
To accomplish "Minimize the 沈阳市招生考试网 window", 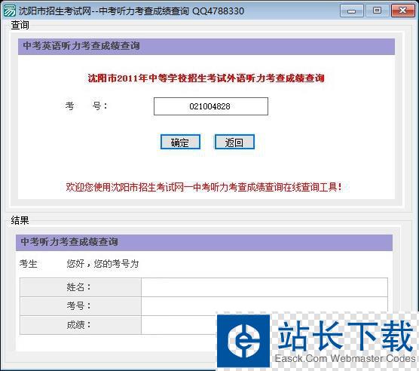I will pos(351,11).
